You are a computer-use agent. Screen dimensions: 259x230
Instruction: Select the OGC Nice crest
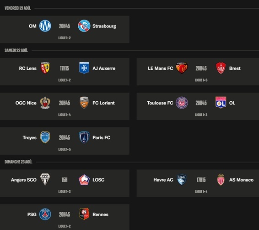[45, 103]
